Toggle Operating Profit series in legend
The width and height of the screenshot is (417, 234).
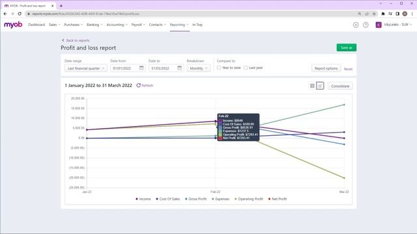(249, 199)
